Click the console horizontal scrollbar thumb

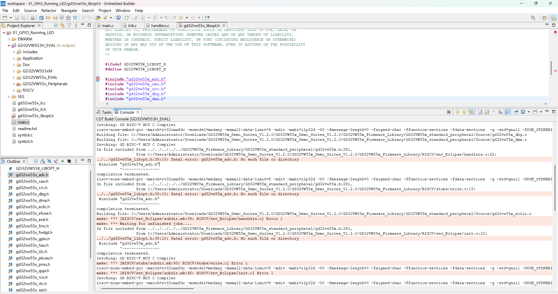(147, 288)
